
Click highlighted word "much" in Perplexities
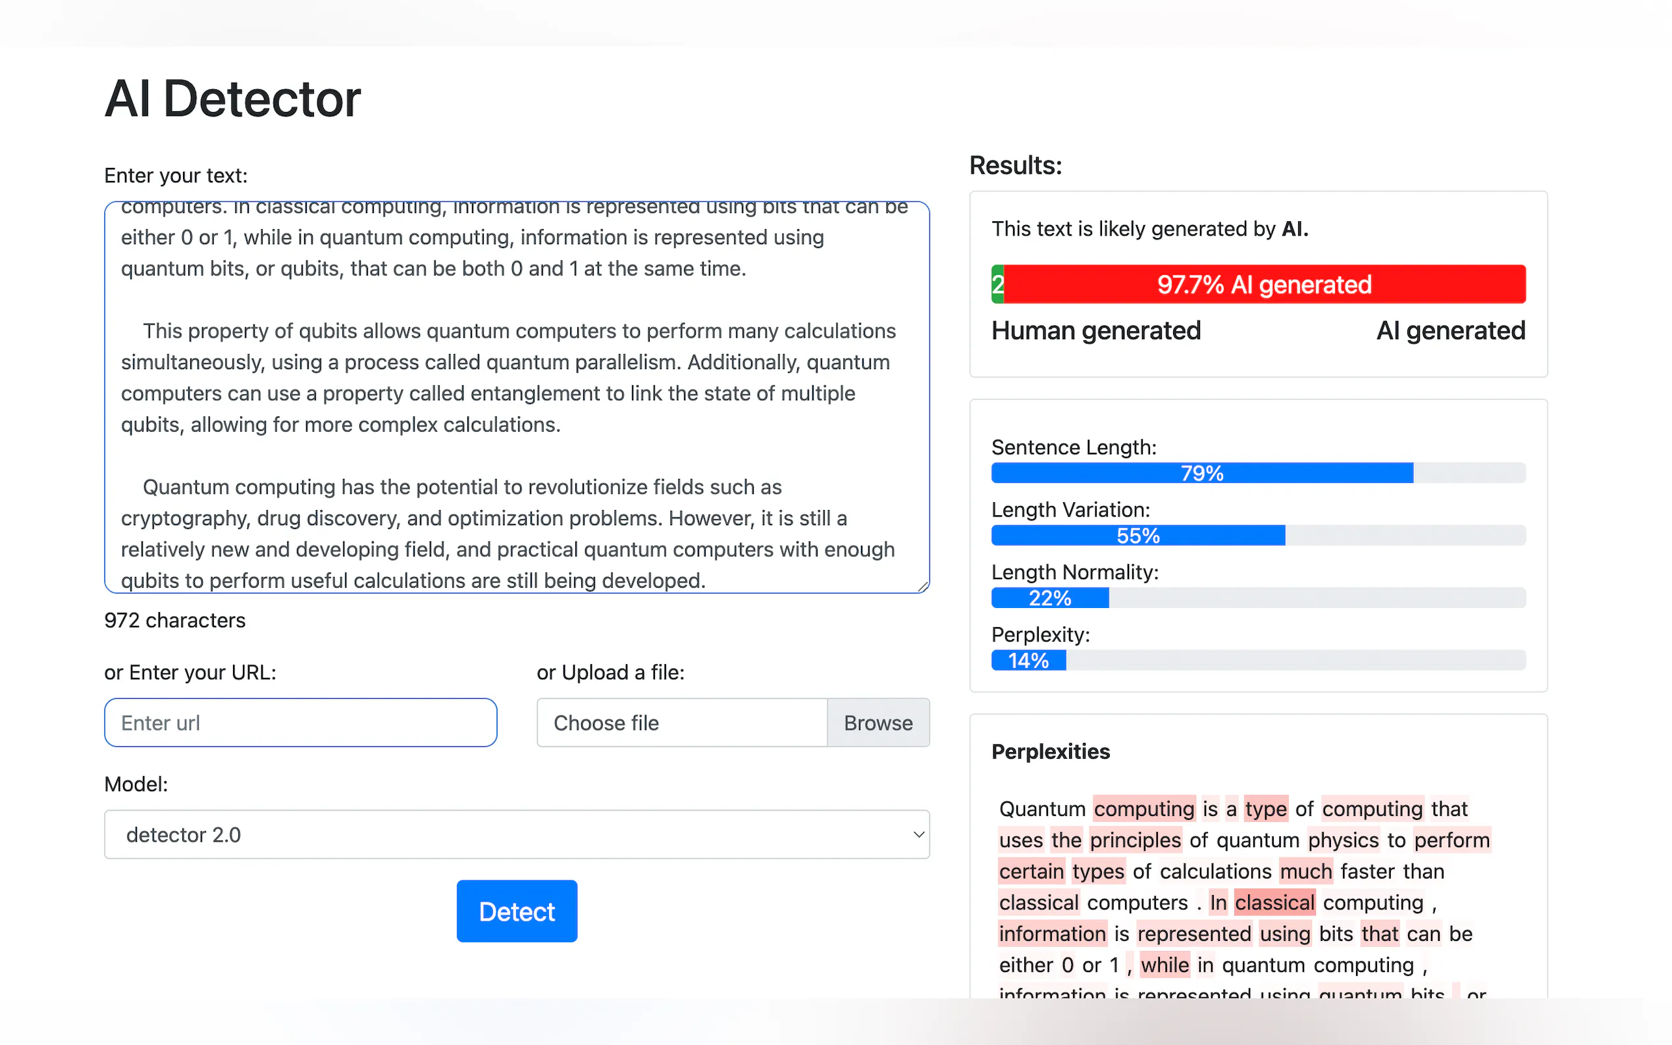point(1305,871)
